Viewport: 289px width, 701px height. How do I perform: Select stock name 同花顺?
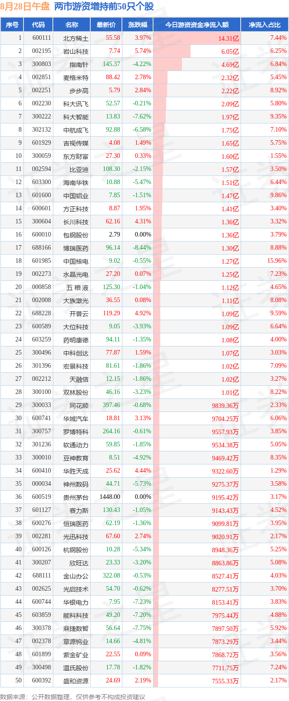tap(79, 405)
